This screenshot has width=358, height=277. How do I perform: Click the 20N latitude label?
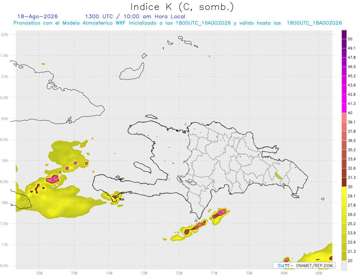[x=5, y=119]
